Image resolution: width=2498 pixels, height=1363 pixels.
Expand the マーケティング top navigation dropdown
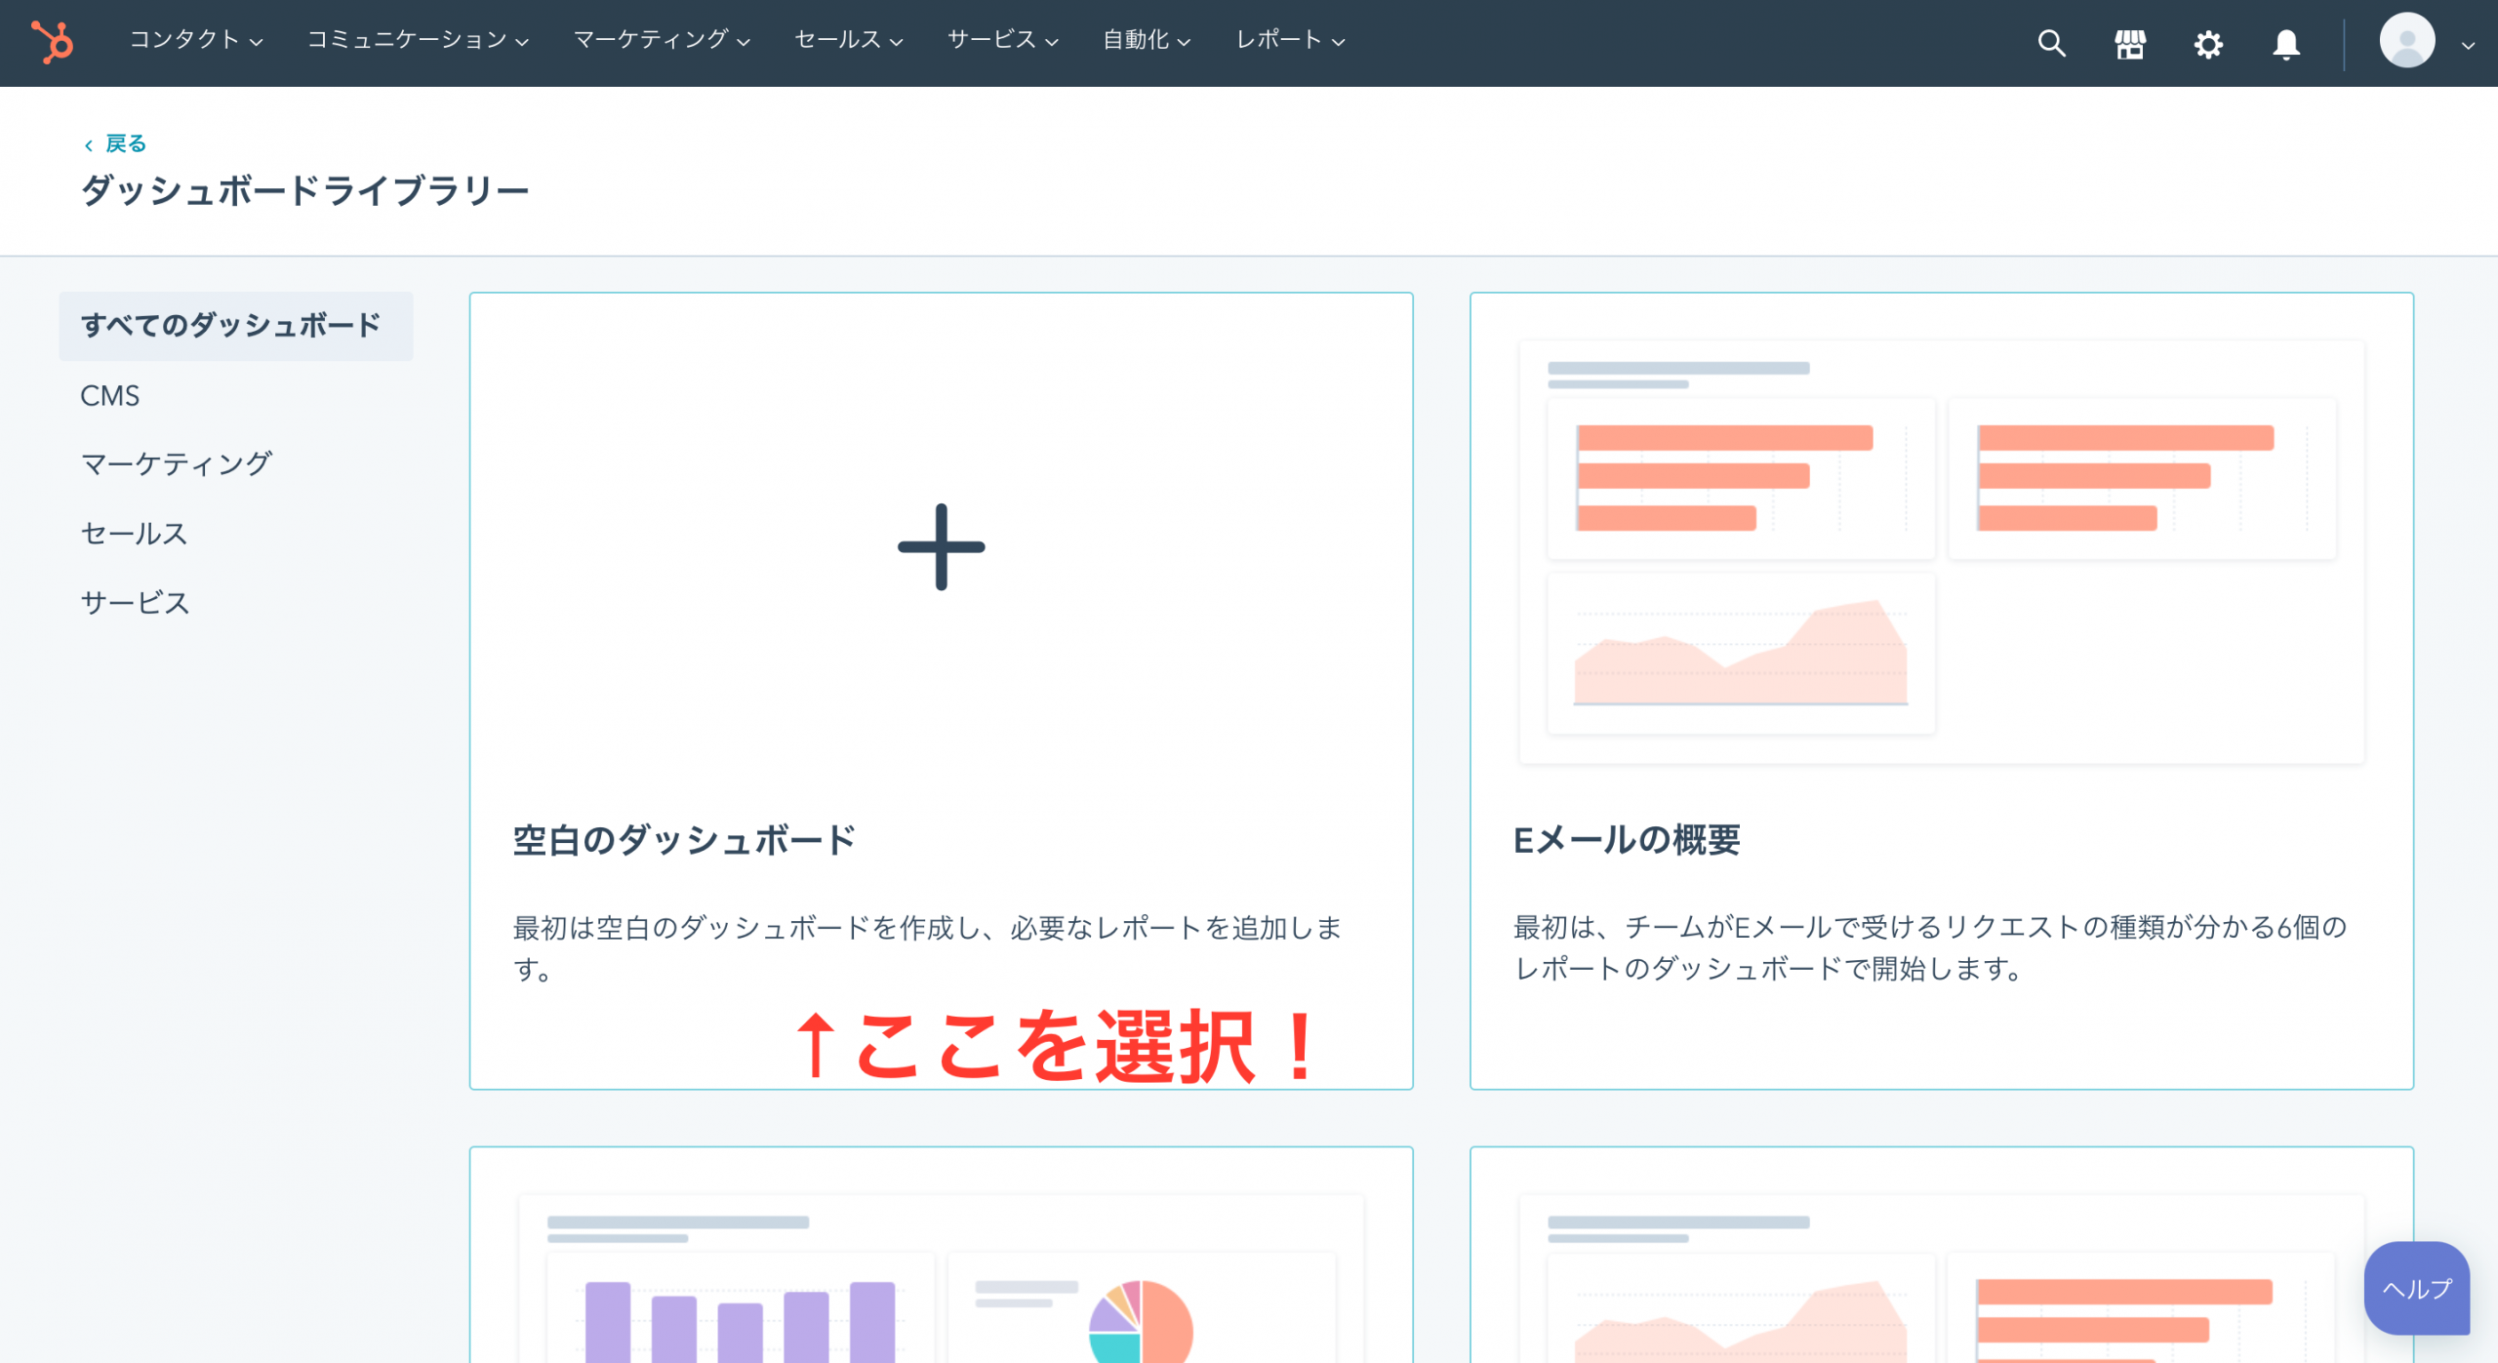click(x=661, y=40)
